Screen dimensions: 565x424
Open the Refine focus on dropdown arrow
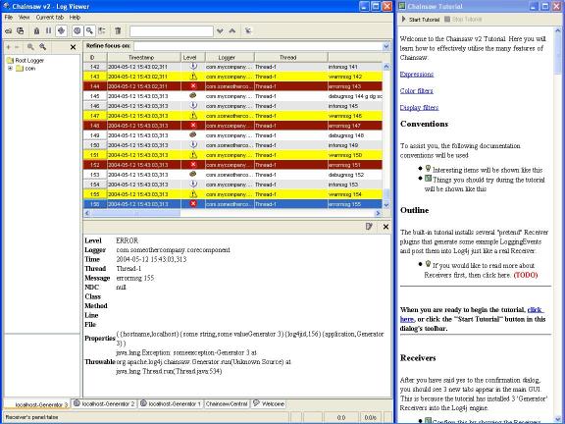tap(386, 46)
